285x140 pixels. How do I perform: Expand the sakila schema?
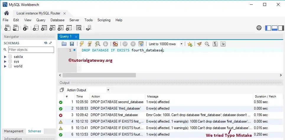pyautogui.click(x=5, y=57)
